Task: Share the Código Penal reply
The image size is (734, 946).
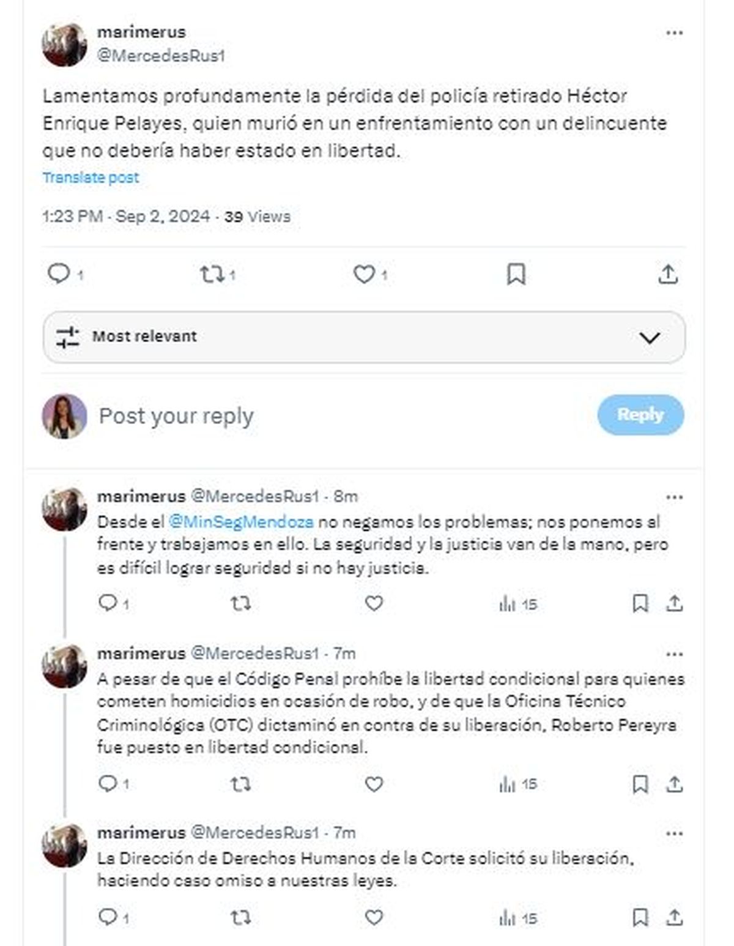Action: tap(674, 783)
